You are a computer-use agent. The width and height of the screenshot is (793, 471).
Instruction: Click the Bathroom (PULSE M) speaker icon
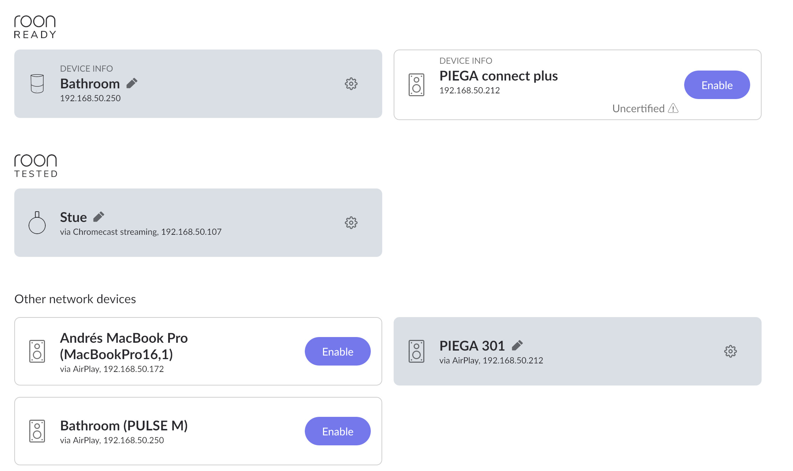click(x=37, y=431)
